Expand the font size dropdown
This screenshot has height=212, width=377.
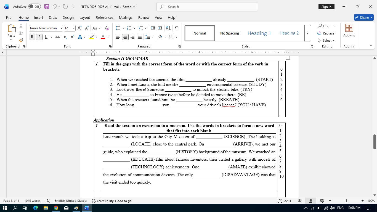pyautogui.click(x=74, y=28)
